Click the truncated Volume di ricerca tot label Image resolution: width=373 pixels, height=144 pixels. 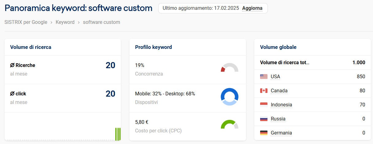pyautogui.click(x=285, y=62)
